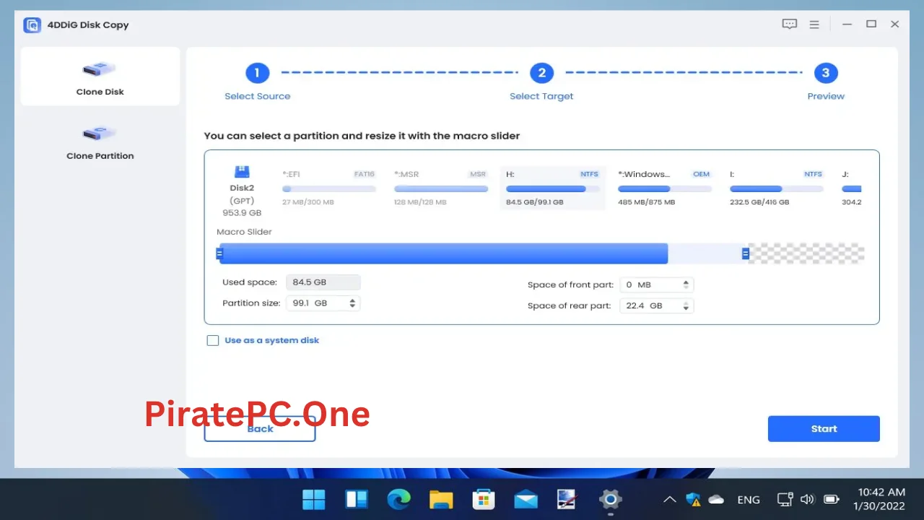Image resolution: width=924 pixels, height=520 pixels.
Task: Open Microsoft Store from taskbar
Action: point(483,499)
